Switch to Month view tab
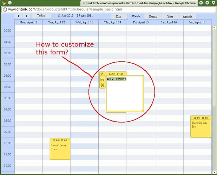Image resolution: width=217 pixels, height=175 pixels. tap(153, 16)
